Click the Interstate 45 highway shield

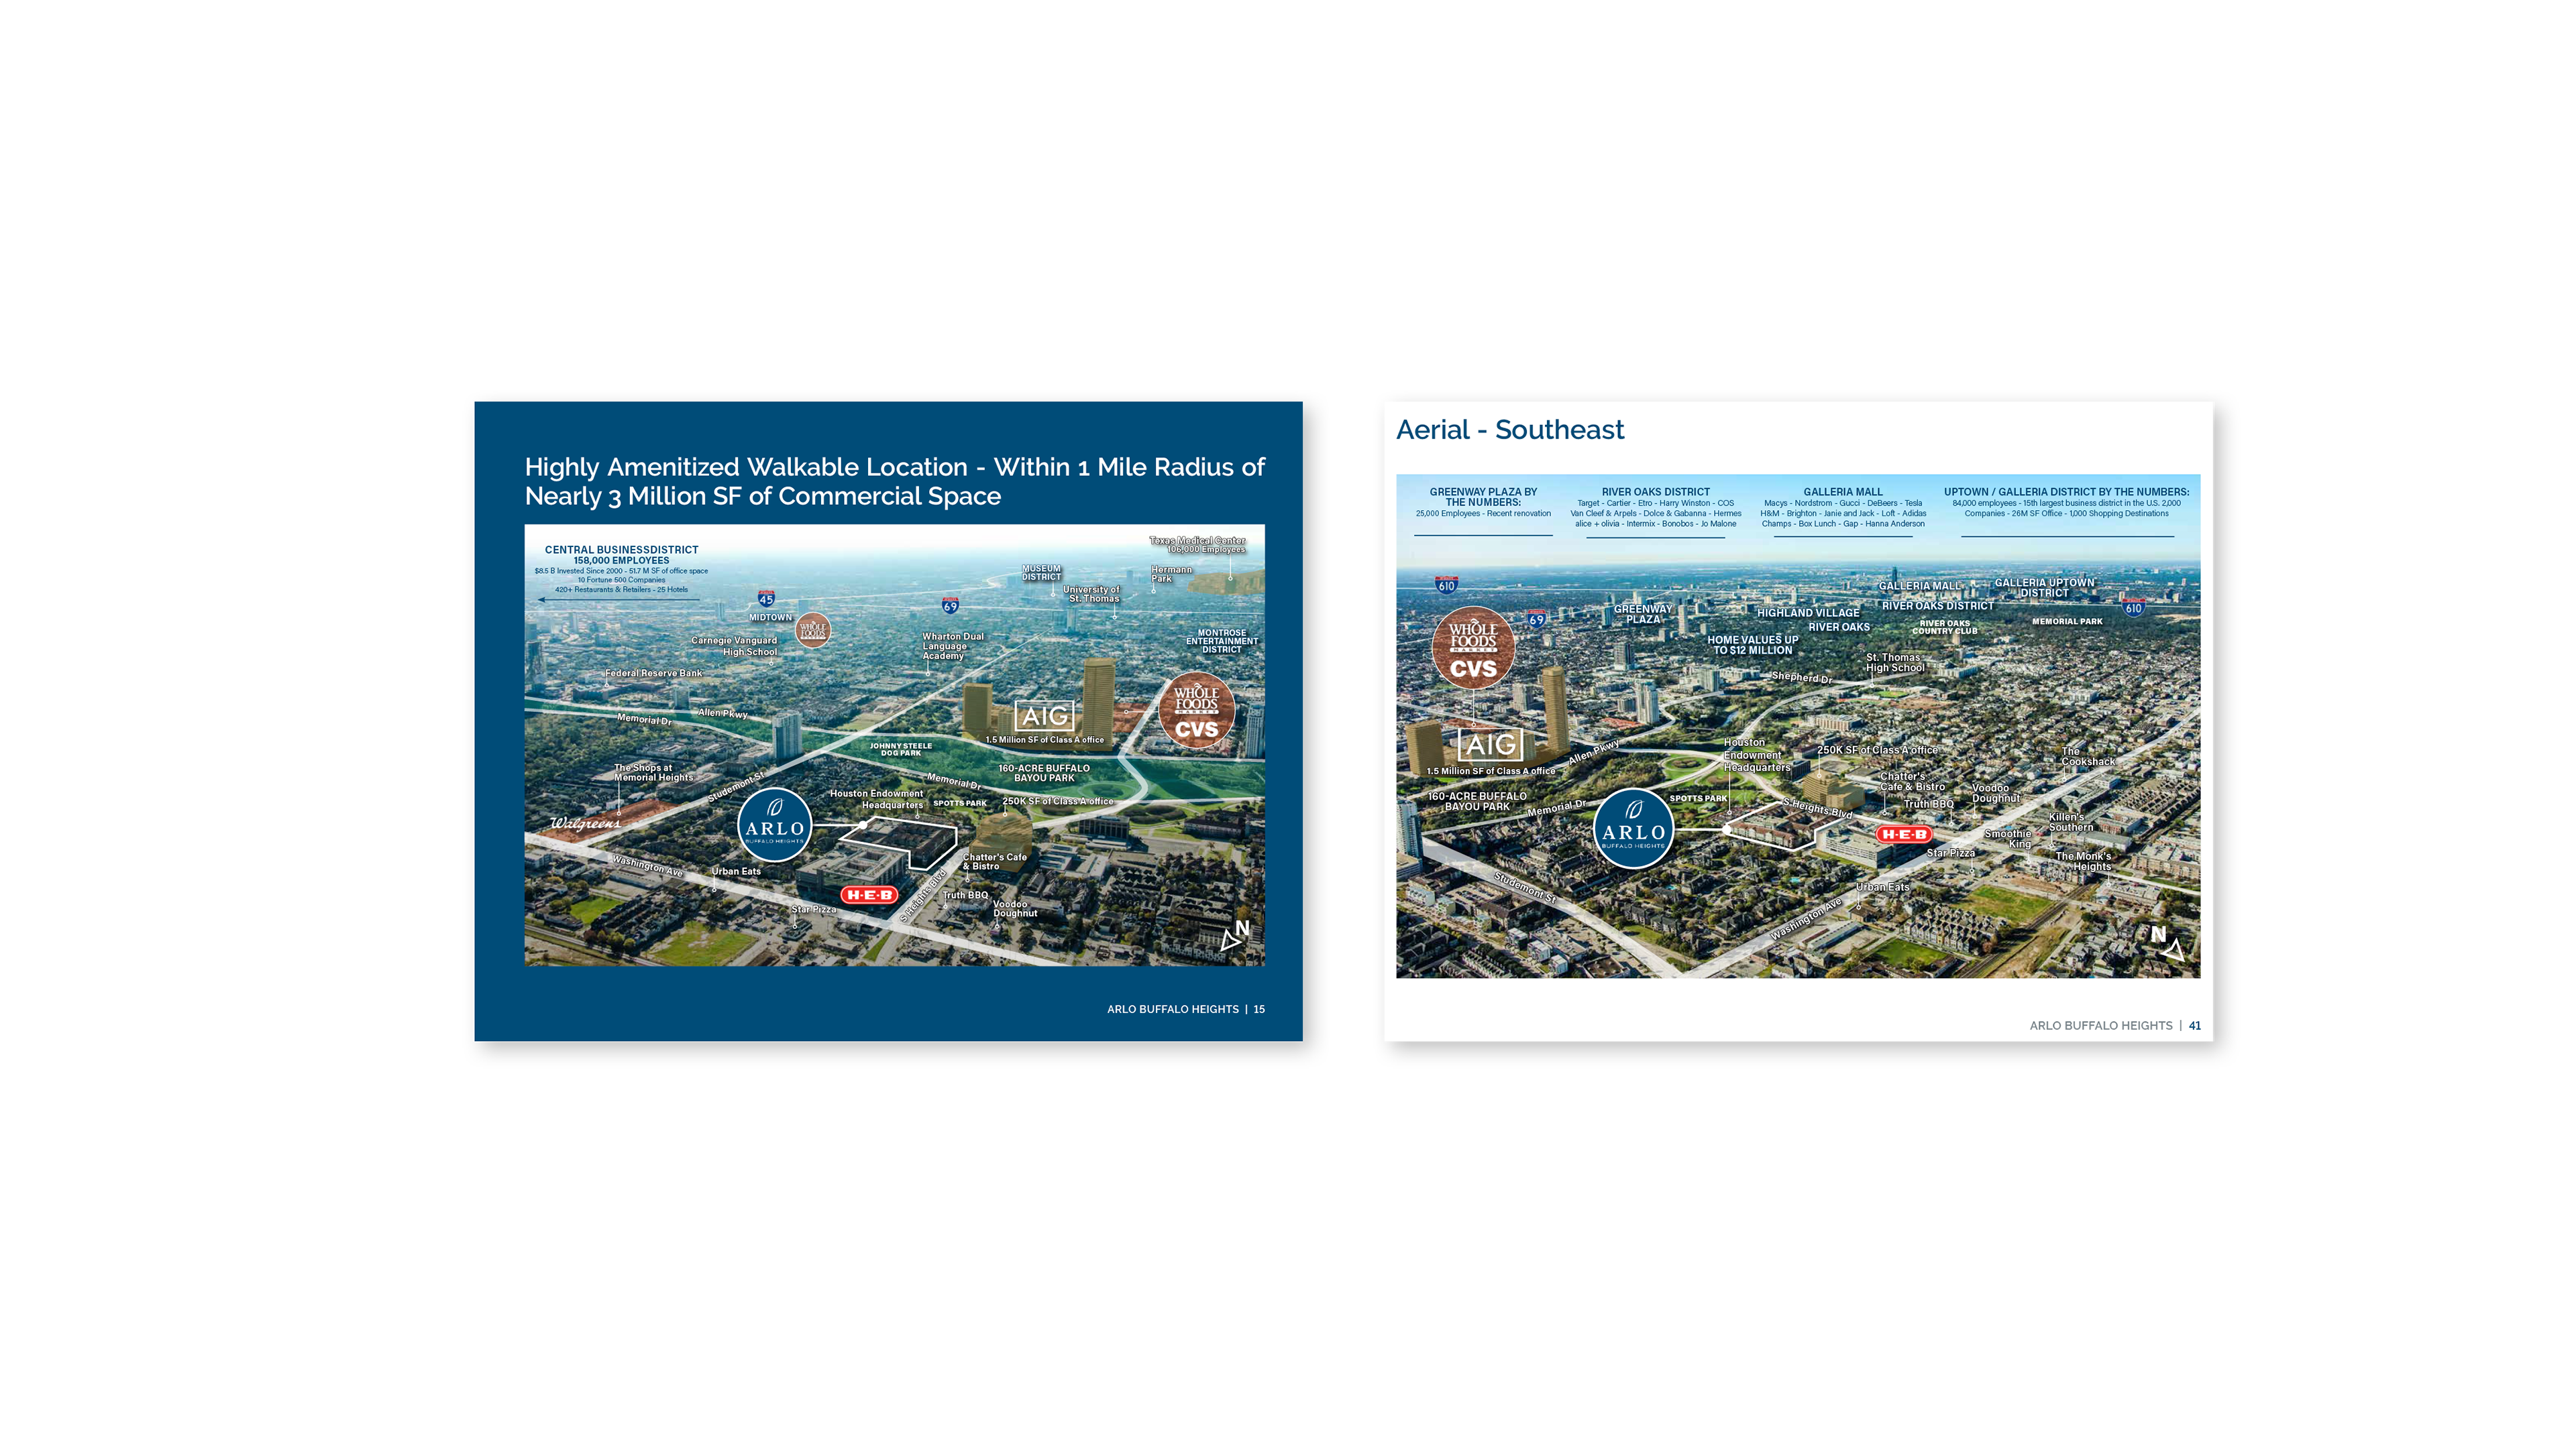coord(766,599)
